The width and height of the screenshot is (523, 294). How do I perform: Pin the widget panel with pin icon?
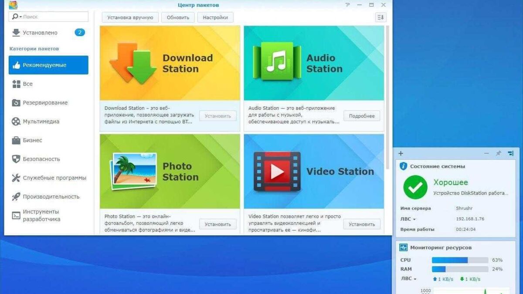499,153
